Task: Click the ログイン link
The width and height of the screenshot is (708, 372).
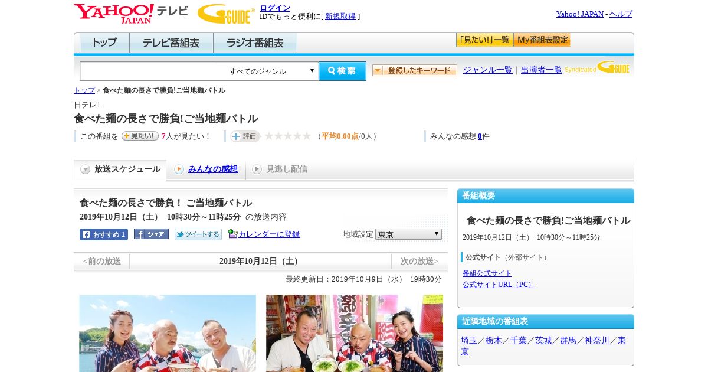Action: pyautogui.click(x=275, y=8)
